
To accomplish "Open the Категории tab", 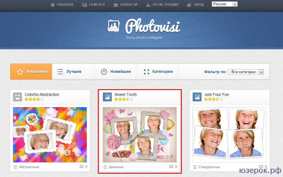I will coord(157,71).
